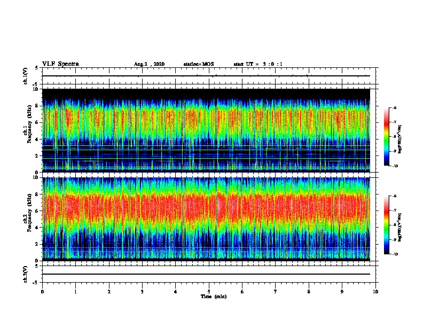Click the ch.1 spectrogram color scale bar
Screen dimensions: 423x327
click(386, 137)
